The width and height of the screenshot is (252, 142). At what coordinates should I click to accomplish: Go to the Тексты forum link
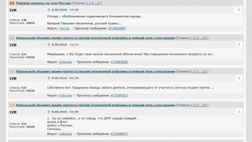click(64, 28)
